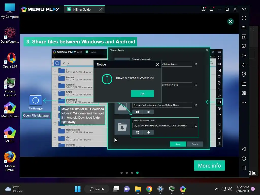Image resolution: width=260 pixels, height=195 pixels.
Task: Go to the third guide page dot
Action: tap(132, 173)
